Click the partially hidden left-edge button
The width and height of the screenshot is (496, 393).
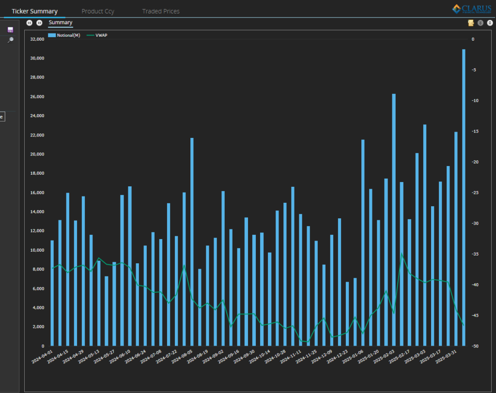click(x=2, y=117)
